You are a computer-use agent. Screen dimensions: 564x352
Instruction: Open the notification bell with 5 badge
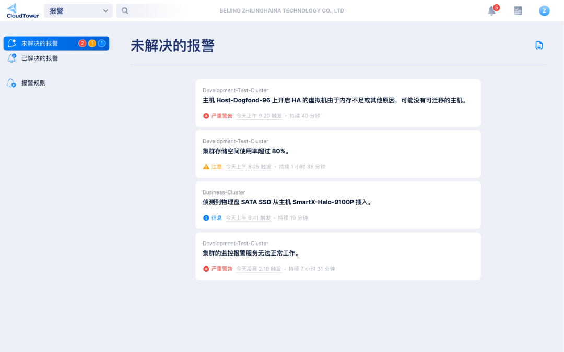point(492,10)
